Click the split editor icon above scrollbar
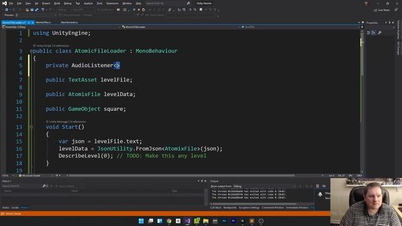 pos(362,27)
